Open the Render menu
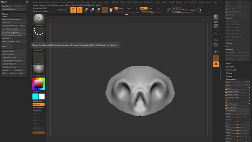252x142 pixels. click(x=157, y=2)
